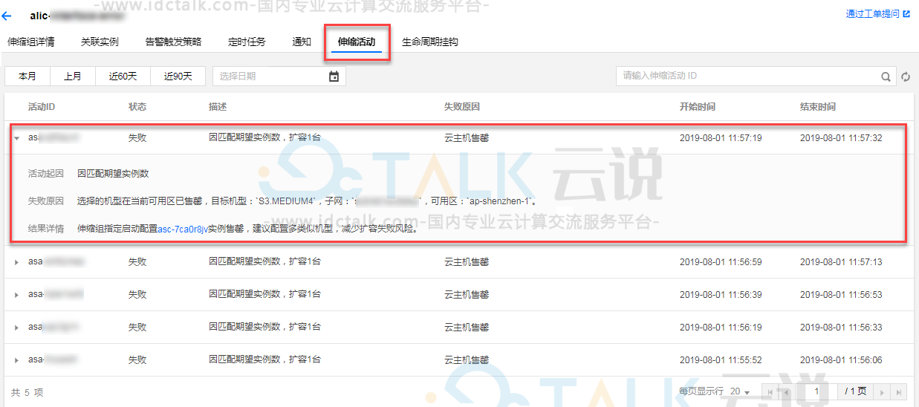Click end time 2019-08-01 11:57:32
The width and height of the screenshot is (919, 407).
pos(841,138)
